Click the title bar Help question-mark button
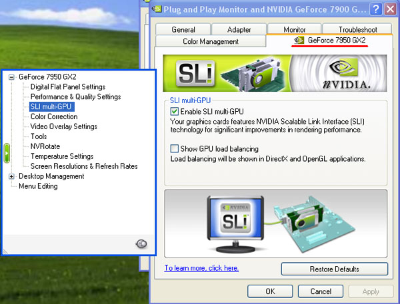 376,9
